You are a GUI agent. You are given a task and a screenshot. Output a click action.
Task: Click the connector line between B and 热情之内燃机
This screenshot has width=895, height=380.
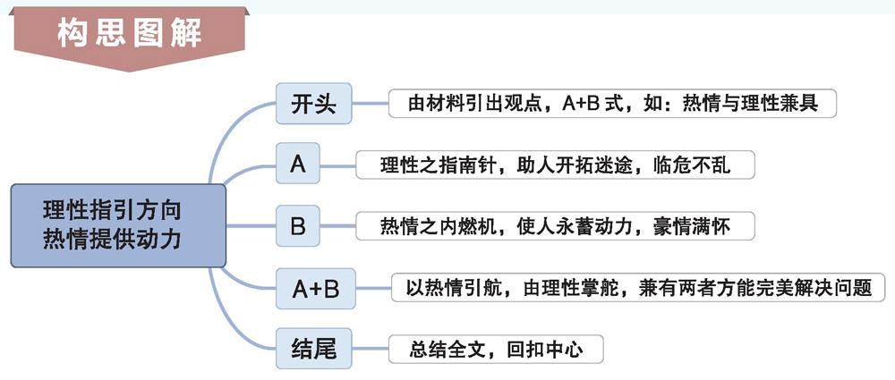point(337,226)
